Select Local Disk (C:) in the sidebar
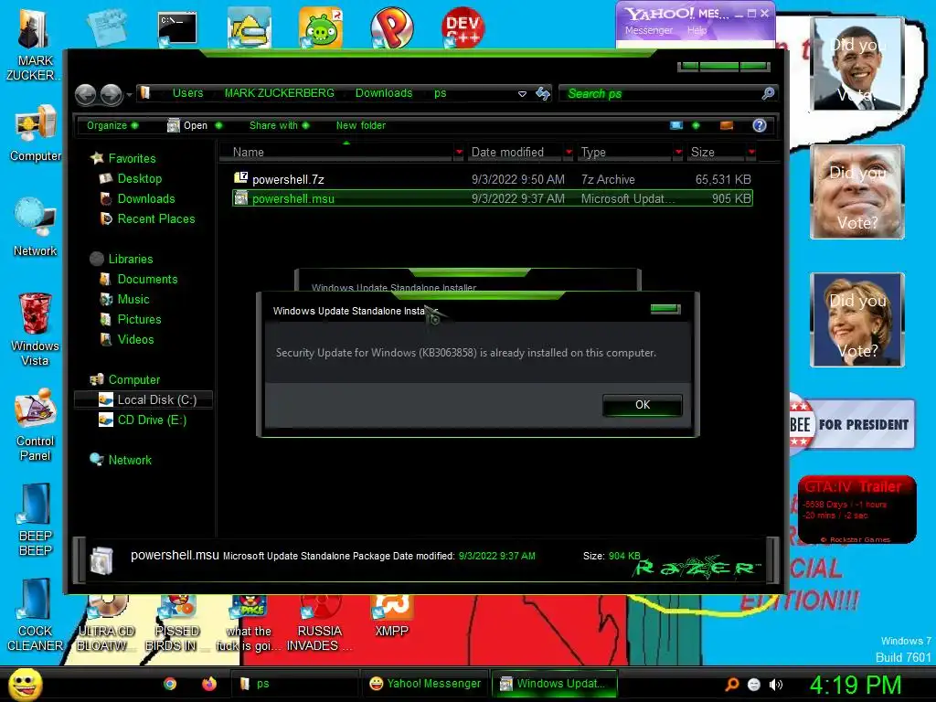Viewport: 936px width, 702px height. pyautogui.click(x=144, y=400)
